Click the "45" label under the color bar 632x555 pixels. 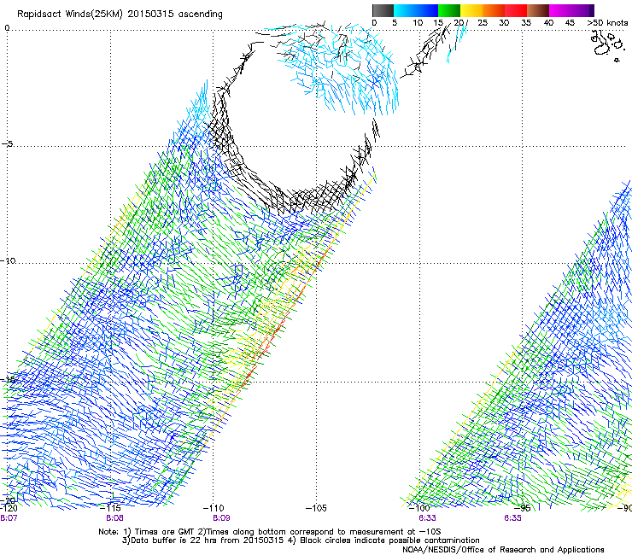click(x=570, y=22)
